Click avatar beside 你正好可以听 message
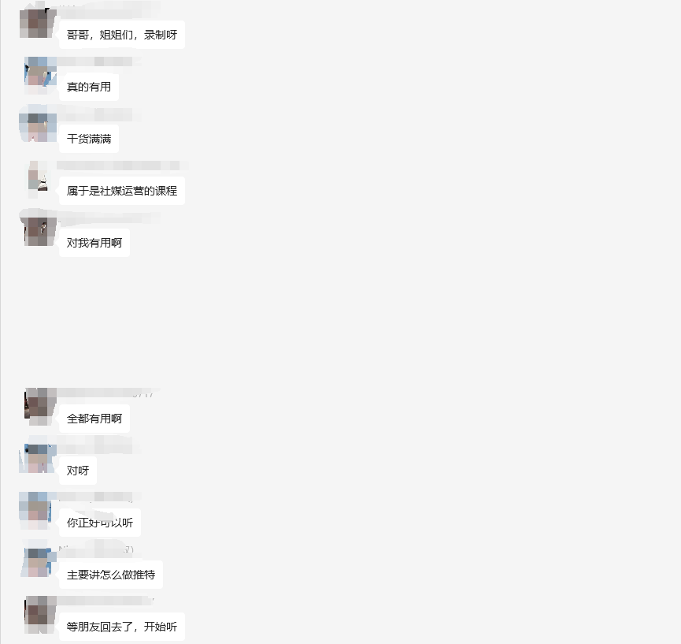The width and height of the screenshot is (681, 644). (x=37, y=511)
